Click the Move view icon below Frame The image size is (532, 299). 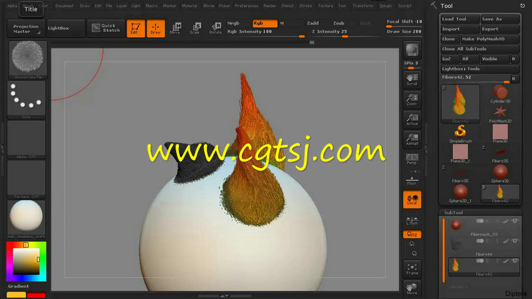(412, 288)
